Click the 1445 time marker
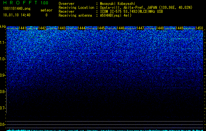Viewport: 206px width, 131px height. click(101, 28)
